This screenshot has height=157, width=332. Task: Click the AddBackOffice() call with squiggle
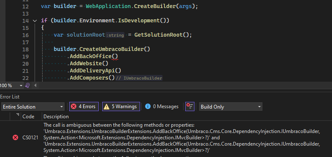coord(94,56)
